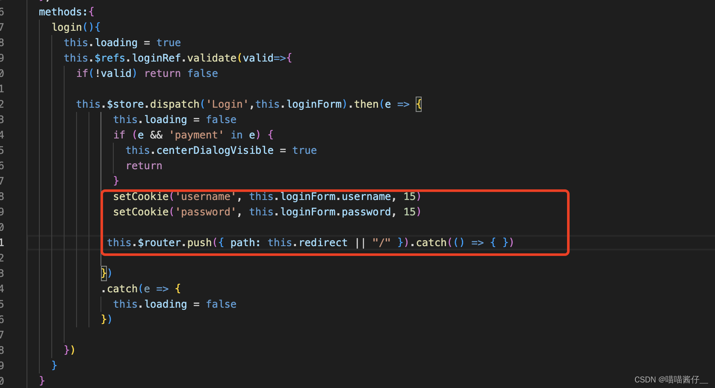
Task: Click the closing }) of the then block
Action: pyautogui.click(x=106, y=272)
